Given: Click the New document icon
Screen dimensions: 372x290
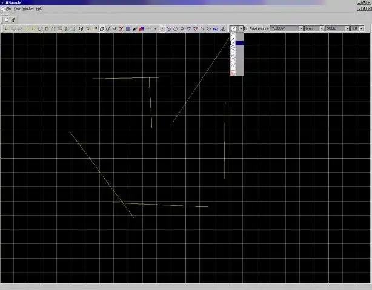Looking at the screenshot, I should [x=7, y=20].
